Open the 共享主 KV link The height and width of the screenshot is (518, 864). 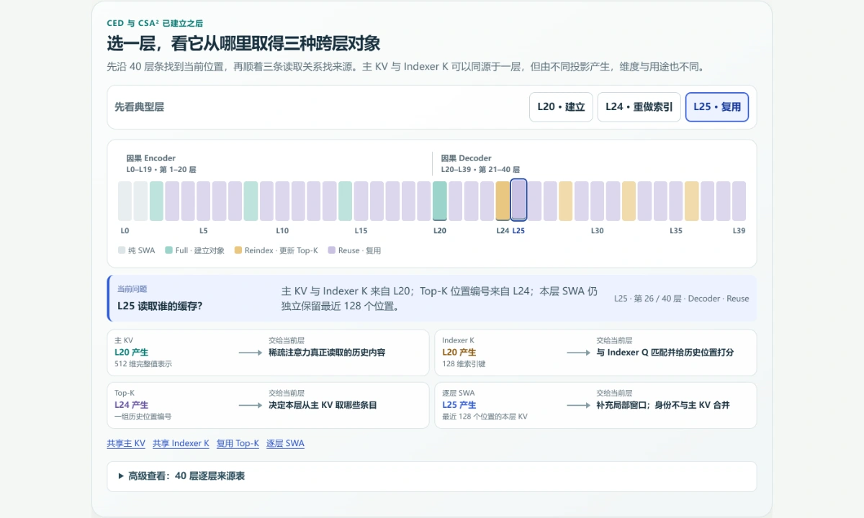pos(126,443)
